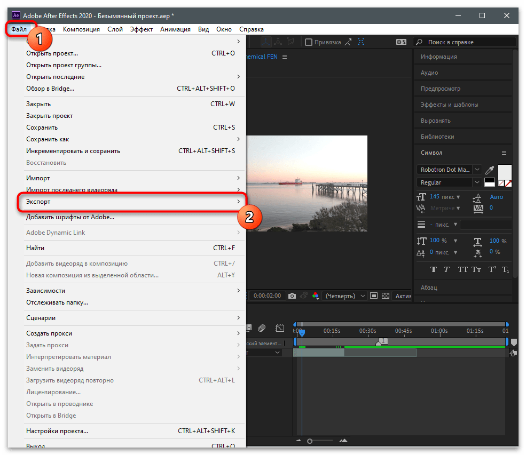Click the Поиск в справке search field
The width and height of the screenshot is (526, 455).
(x=465, y=42)
